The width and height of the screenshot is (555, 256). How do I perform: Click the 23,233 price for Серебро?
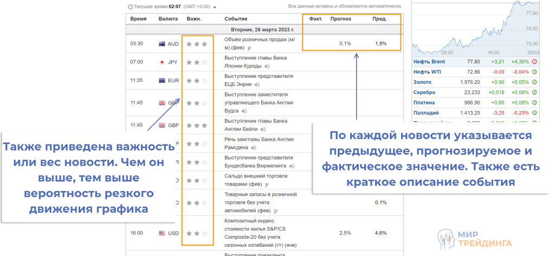click(x=472, y=93)
